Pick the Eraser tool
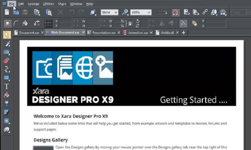Image resolution: width=251 pixels, height=150 pixels. (x=6, y=61)
